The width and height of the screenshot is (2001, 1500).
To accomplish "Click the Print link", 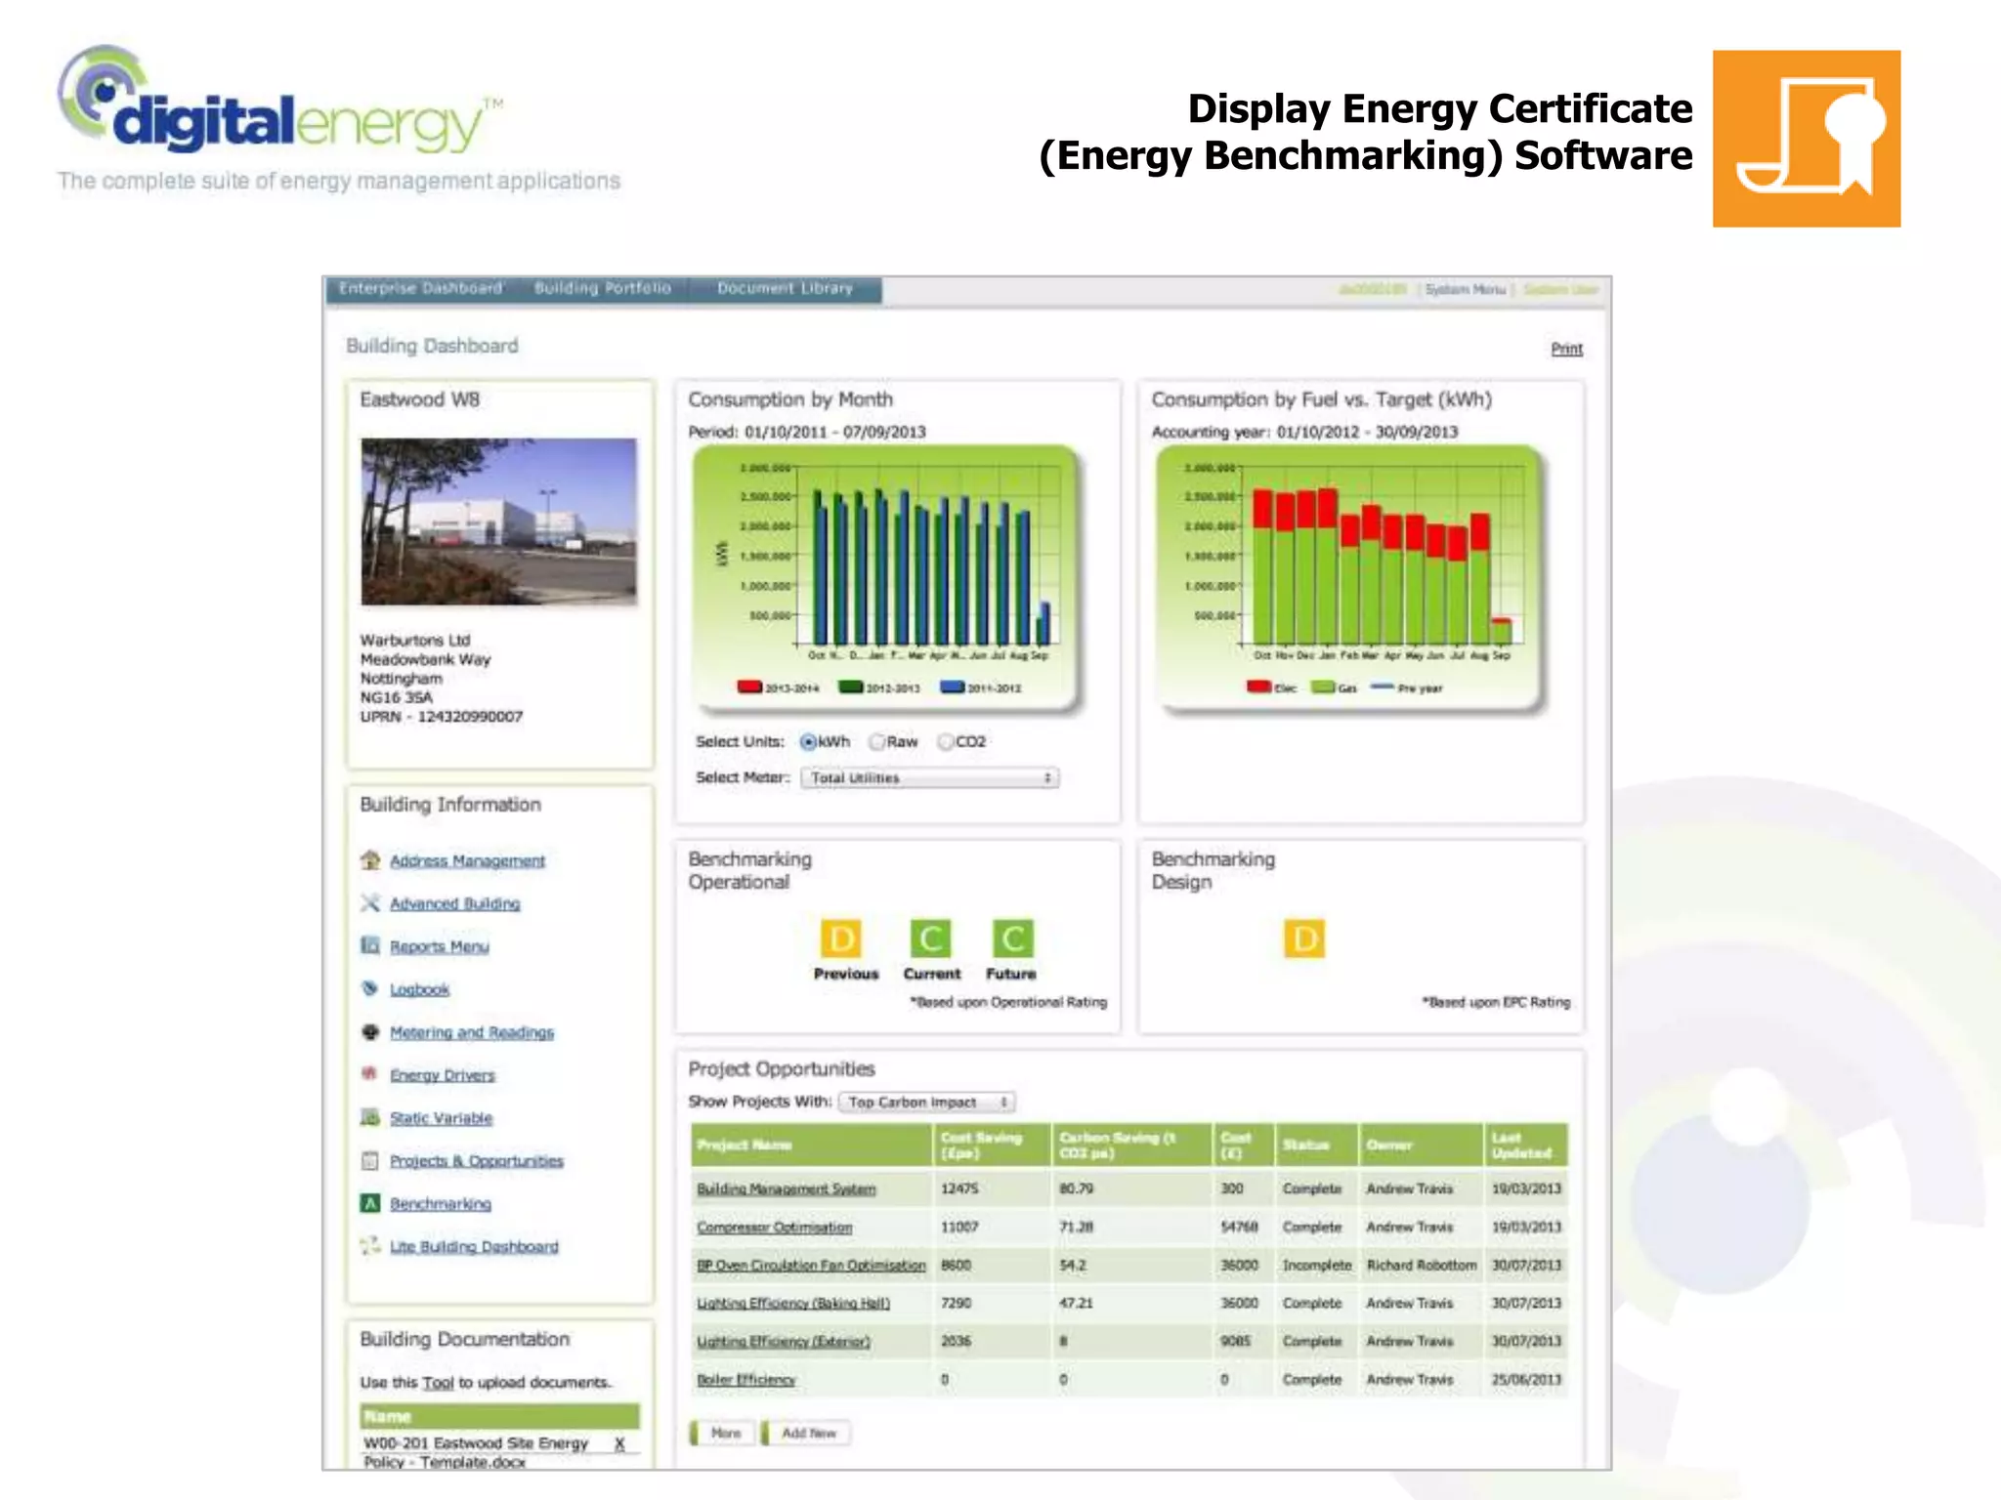I will (x=1566, y=349).
